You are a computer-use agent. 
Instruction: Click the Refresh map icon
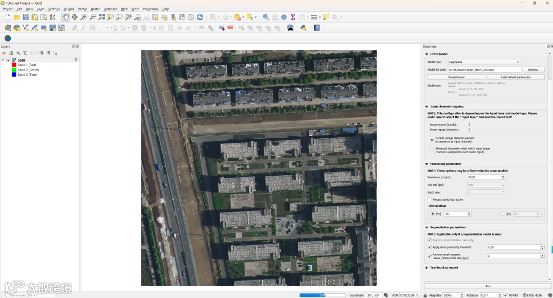(200, 17)
